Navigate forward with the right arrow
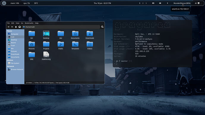 (12, 27)
